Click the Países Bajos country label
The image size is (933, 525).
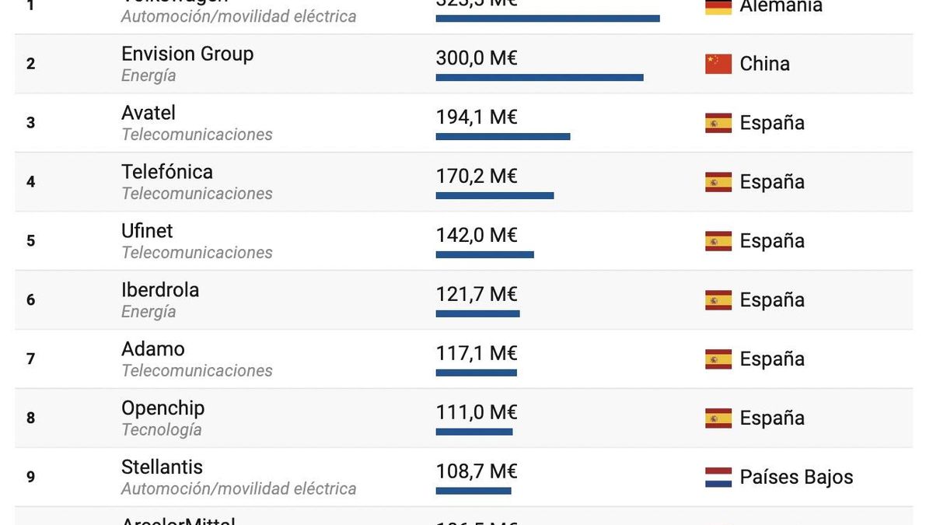coord(796,478)
